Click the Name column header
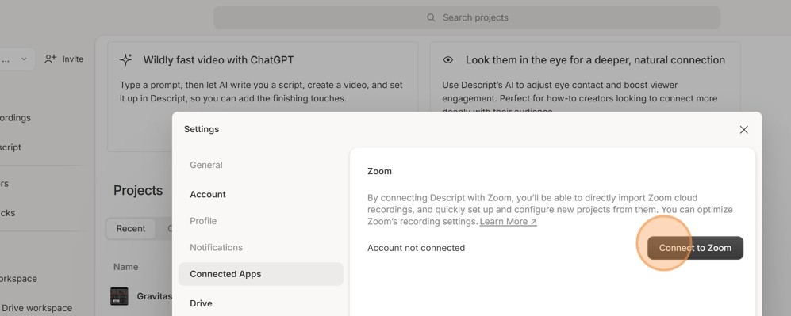The image size is (791, 316). (x=125, y=267)
